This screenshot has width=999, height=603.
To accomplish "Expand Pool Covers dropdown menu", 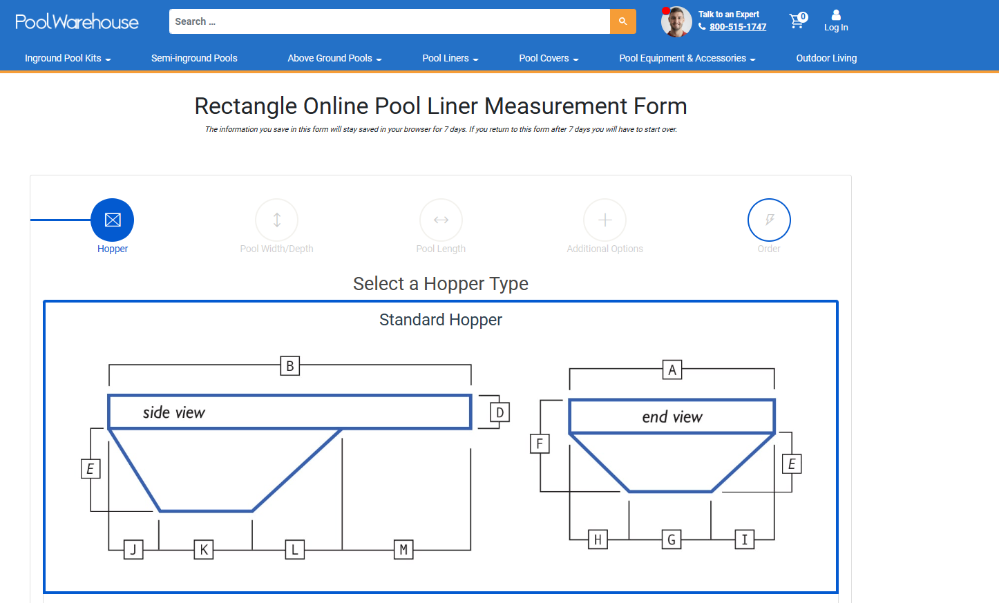I will tap(549, 58).
